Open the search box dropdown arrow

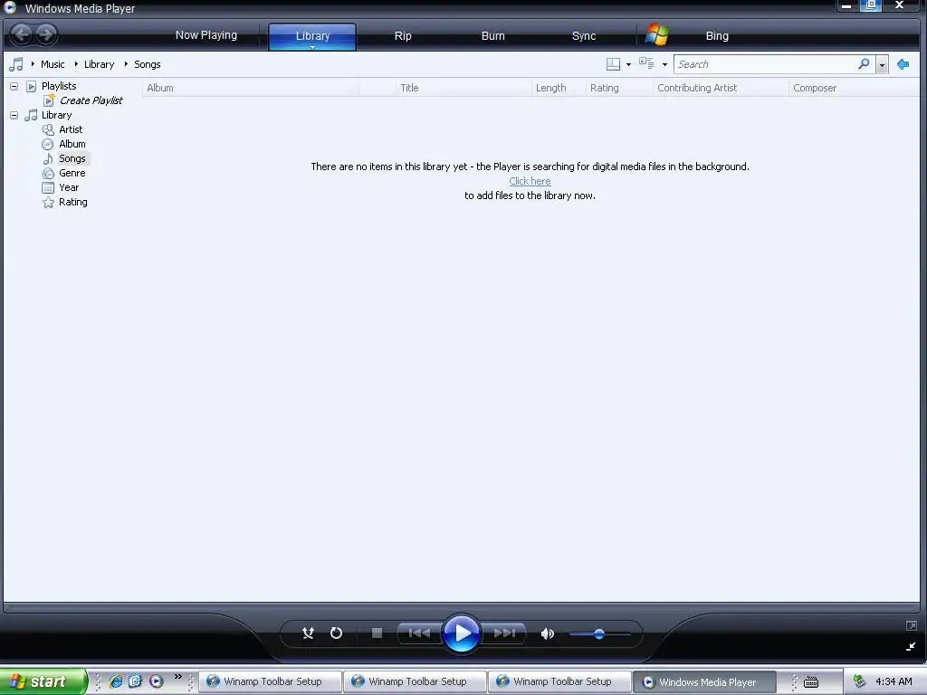pyautogui.click(x=882, y=64)
